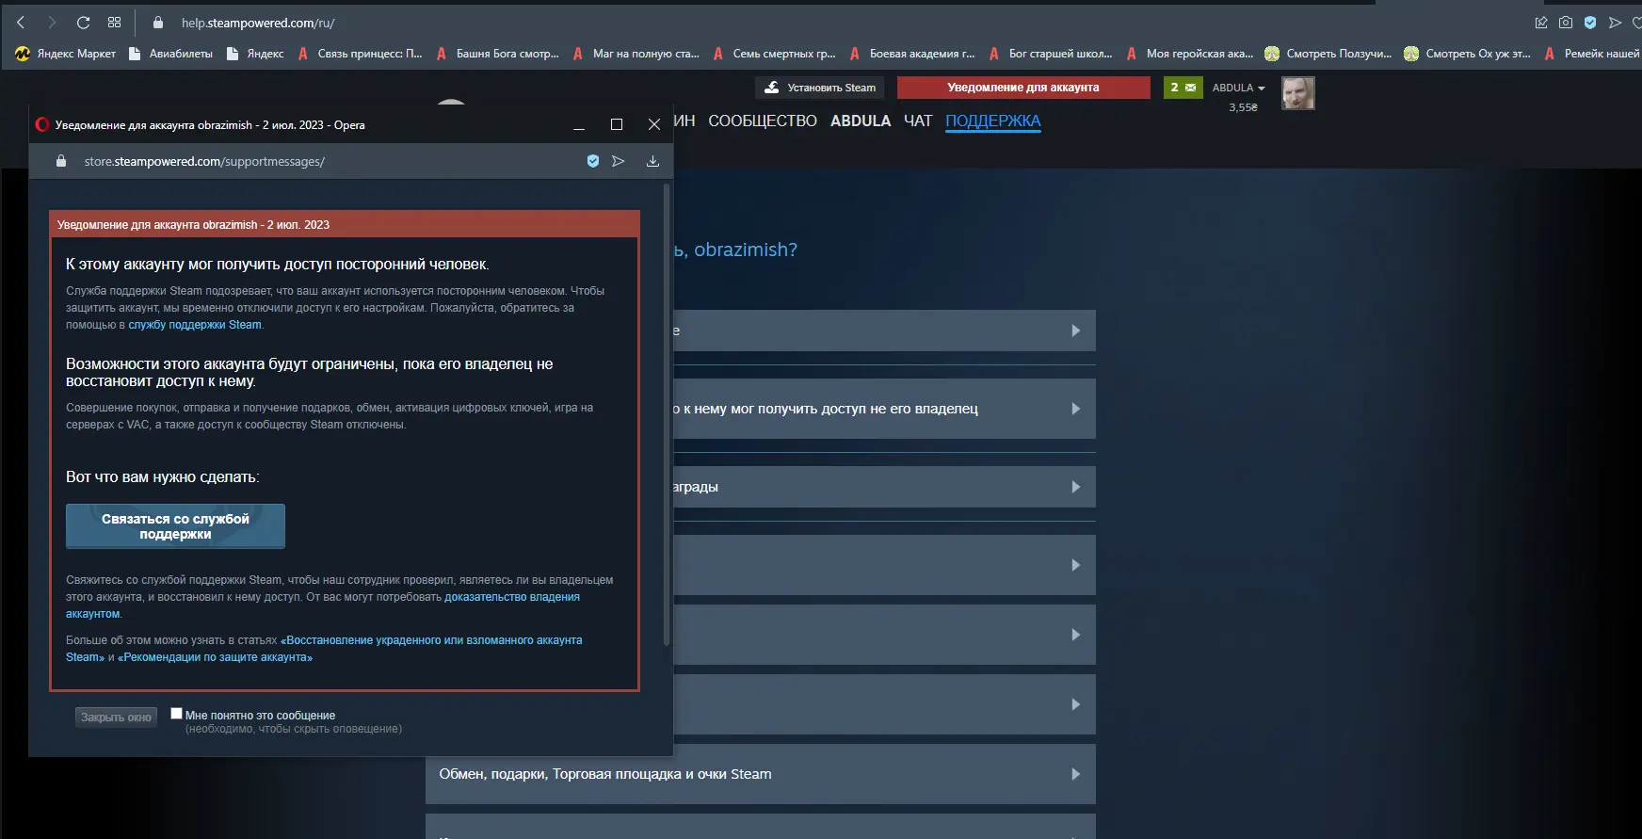1642x839 pixels.
Task: Open the Ремейк нашей bookmark
Action: pyautogui.click(x=1591, y=54)
